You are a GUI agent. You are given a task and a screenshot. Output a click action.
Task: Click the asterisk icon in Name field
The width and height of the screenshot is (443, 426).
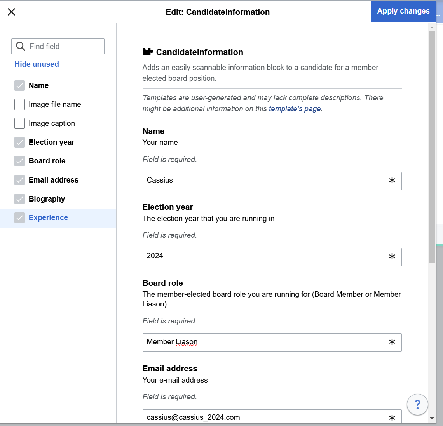pos(392,181)
